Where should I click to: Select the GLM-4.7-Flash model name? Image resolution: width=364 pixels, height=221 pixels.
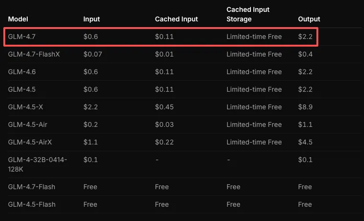tap(31, 187)
